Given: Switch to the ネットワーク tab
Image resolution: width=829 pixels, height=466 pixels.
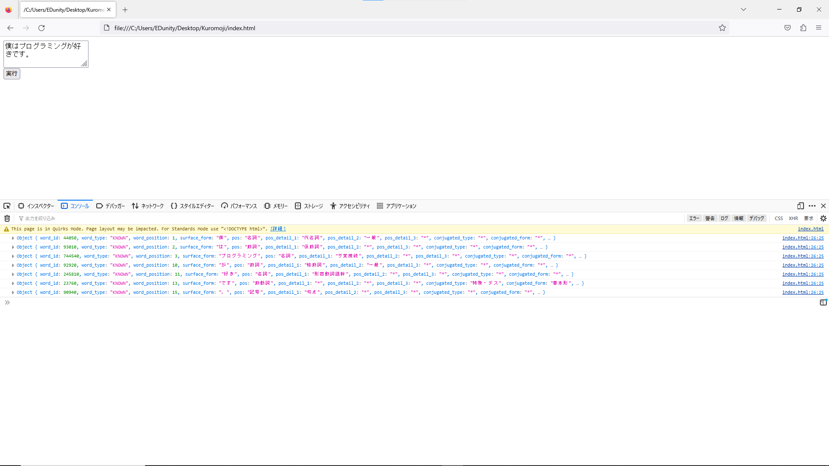Looking at the screenshot, I should [148, 206].
